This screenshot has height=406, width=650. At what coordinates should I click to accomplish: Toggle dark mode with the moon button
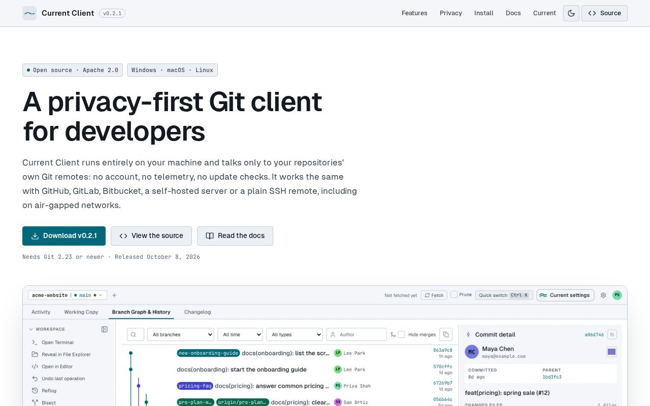tap(571, 13)
